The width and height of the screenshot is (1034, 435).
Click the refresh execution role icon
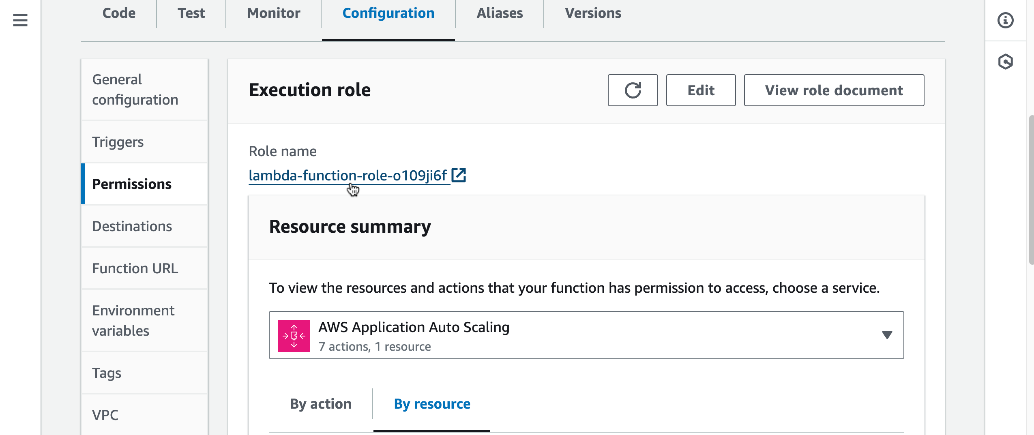[x=632, y=90]
